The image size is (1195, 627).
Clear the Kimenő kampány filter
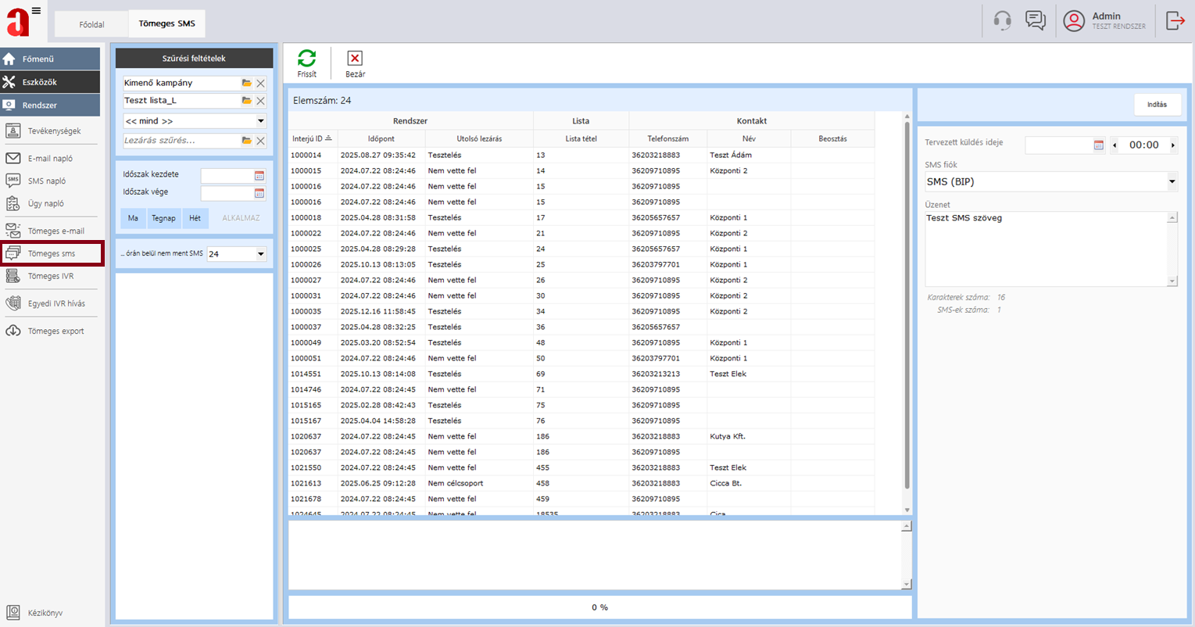pyautogui.click(x=261, y=84)
